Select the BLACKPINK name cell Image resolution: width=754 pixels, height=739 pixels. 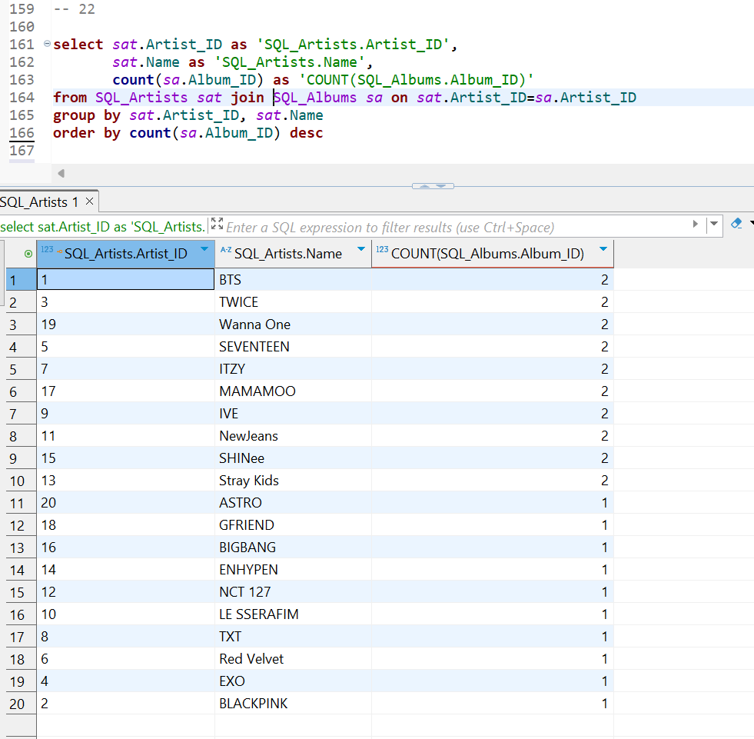point(293,704)
